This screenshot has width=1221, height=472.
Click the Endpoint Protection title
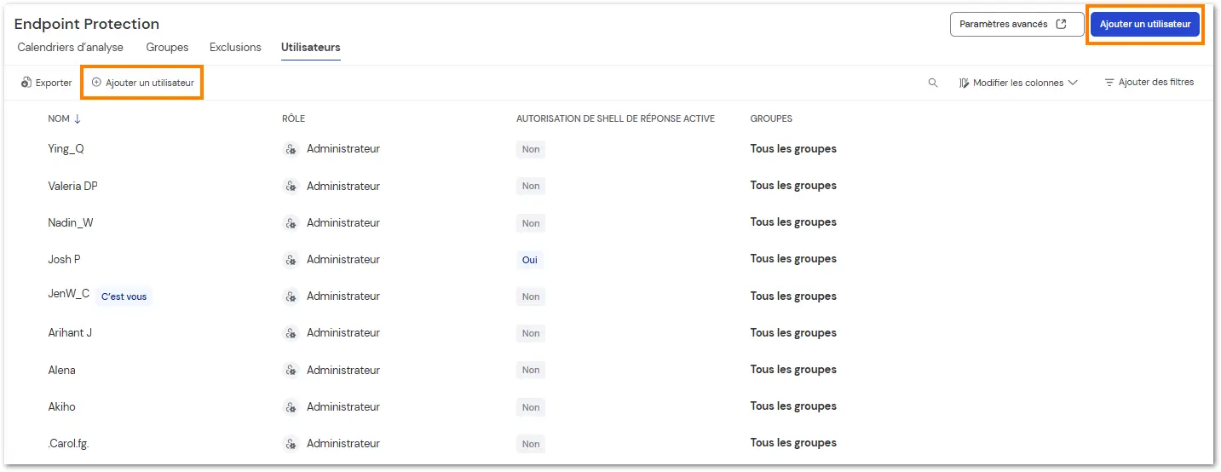coord(87,24)
